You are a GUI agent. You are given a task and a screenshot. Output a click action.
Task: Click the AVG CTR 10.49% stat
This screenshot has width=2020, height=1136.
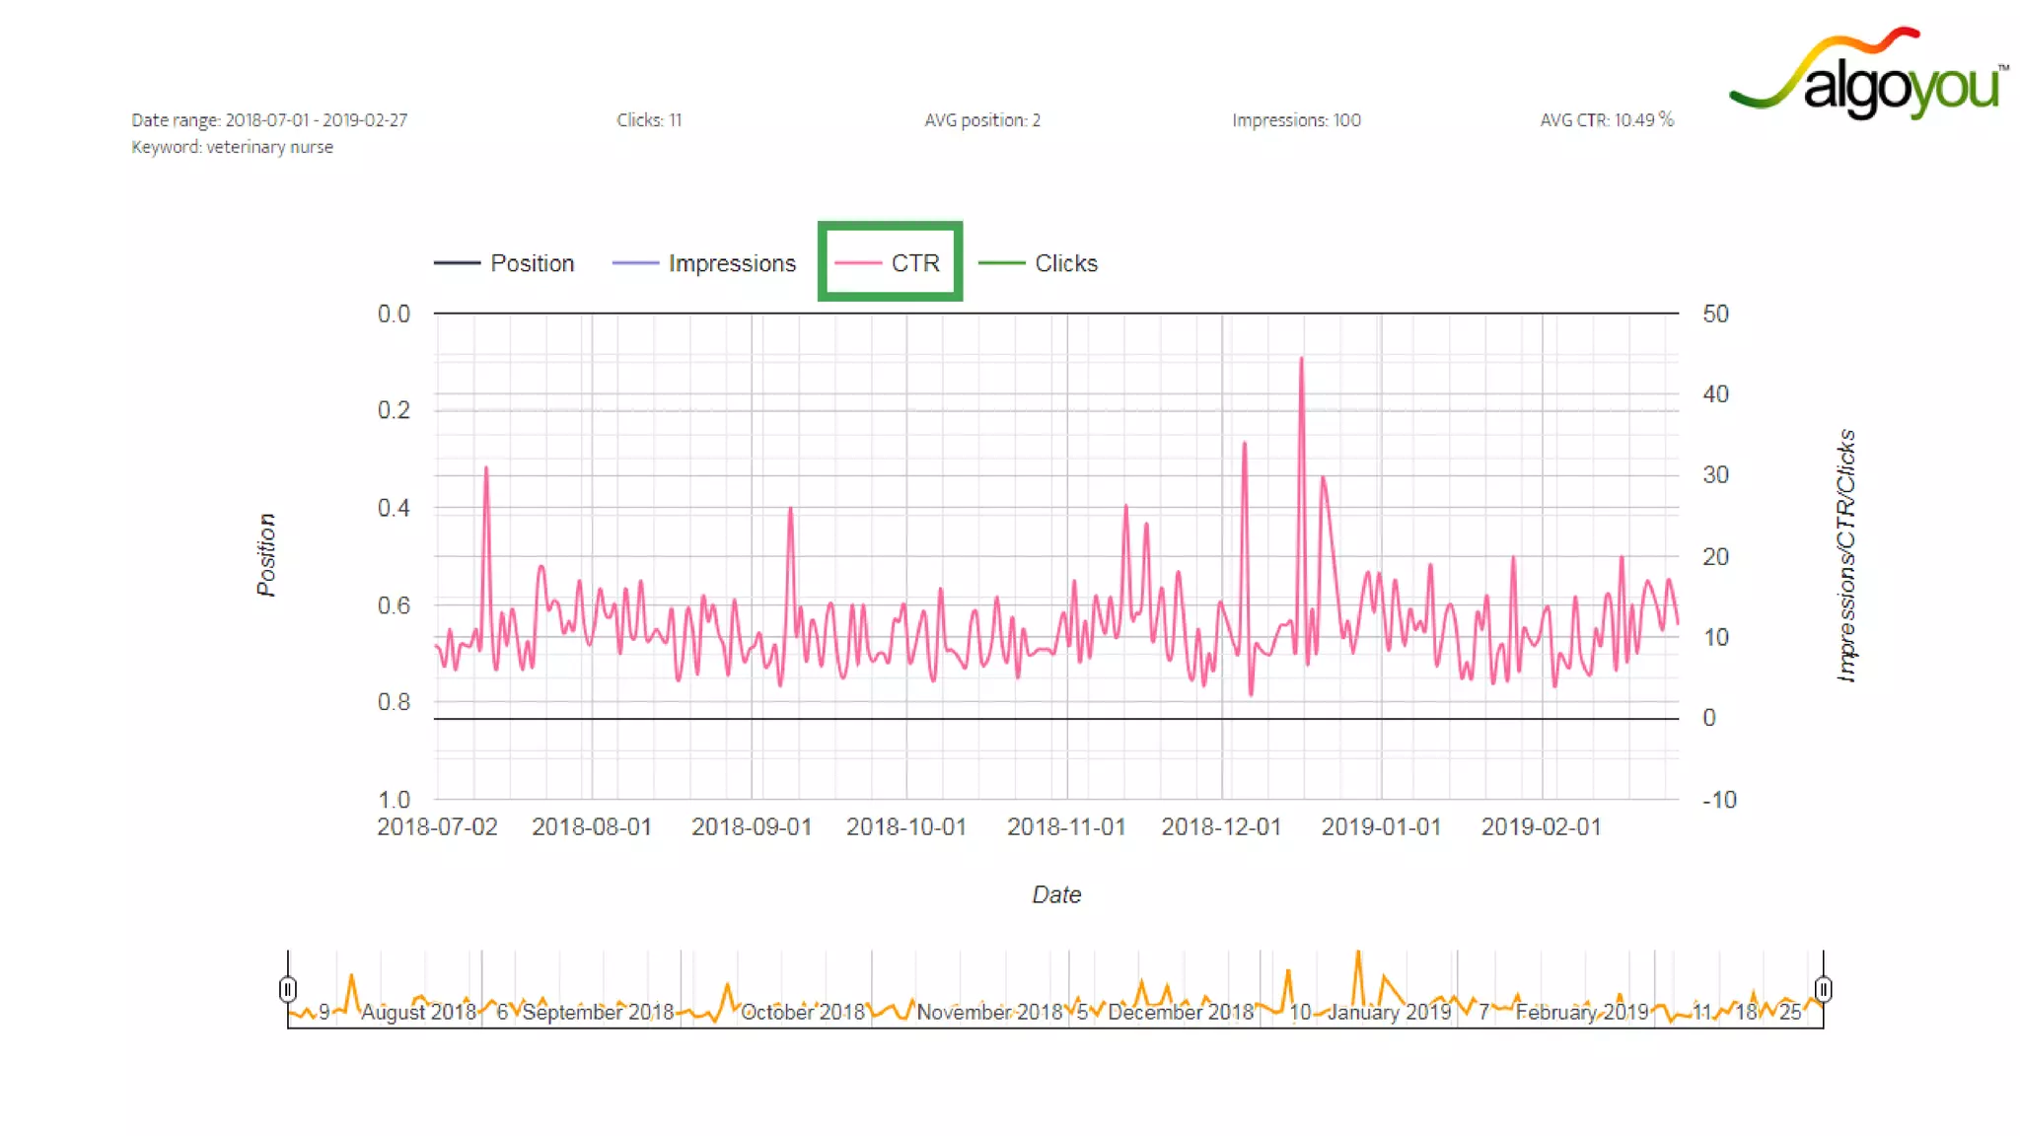tap(1606, 120)
